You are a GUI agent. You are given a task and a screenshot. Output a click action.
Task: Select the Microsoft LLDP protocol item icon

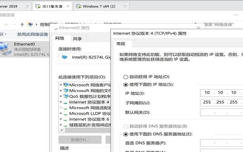pos(66,113)
